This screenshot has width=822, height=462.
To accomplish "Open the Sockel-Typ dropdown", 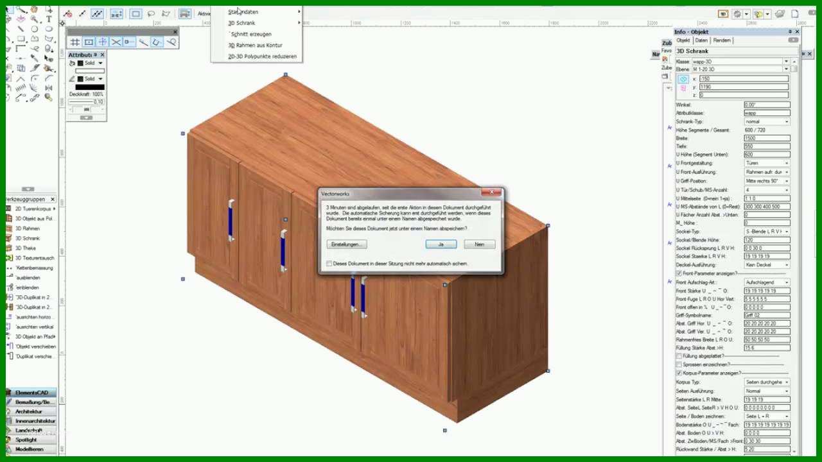I will [767, 231].
